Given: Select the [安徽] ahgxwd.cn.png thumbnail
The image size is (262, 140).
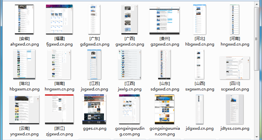Looking at the screenshot, I should (x=25, y=19).
